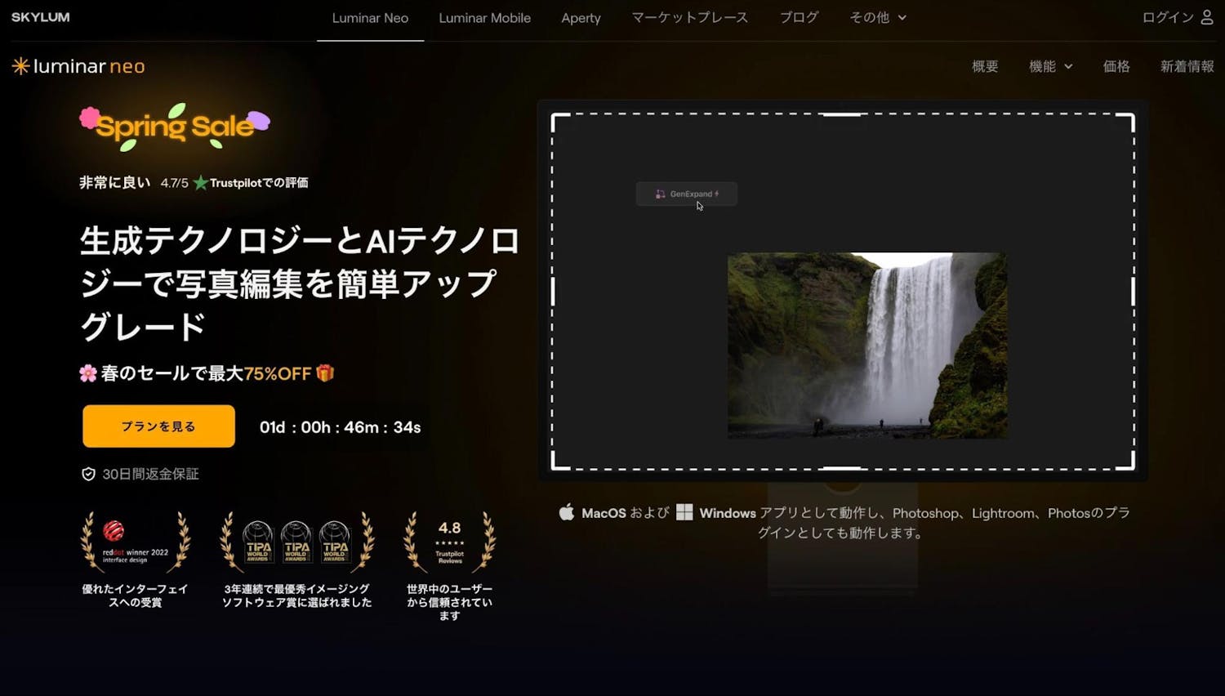This screenshot has width=1225, height=696.
Task: Click the gift box emoji icon
Action: pos(325,373)
